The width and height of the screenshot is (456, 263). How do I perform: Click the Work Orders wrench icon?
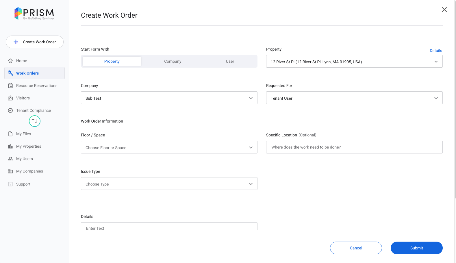[10, 73]
